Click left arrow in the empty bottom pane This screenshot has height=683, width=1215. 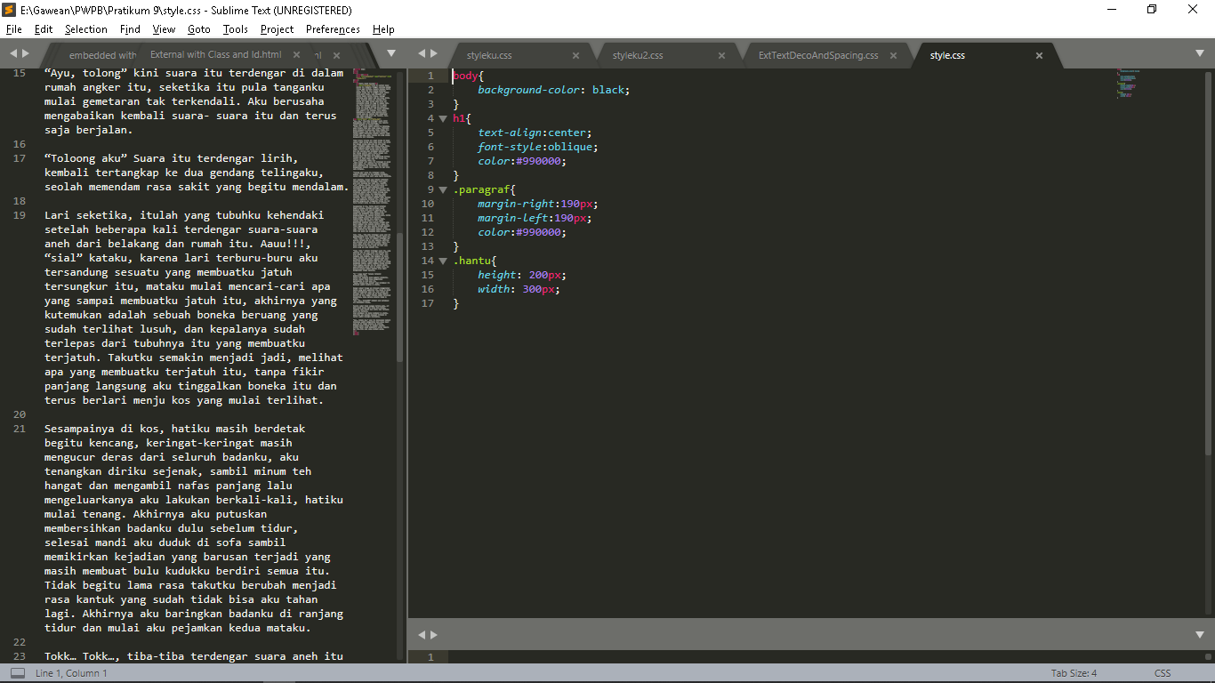[x=422, y=634]
